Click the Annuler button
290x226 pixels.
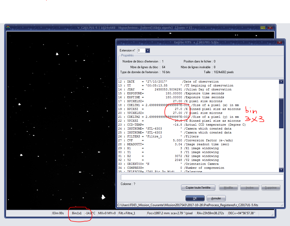point(216,198)
